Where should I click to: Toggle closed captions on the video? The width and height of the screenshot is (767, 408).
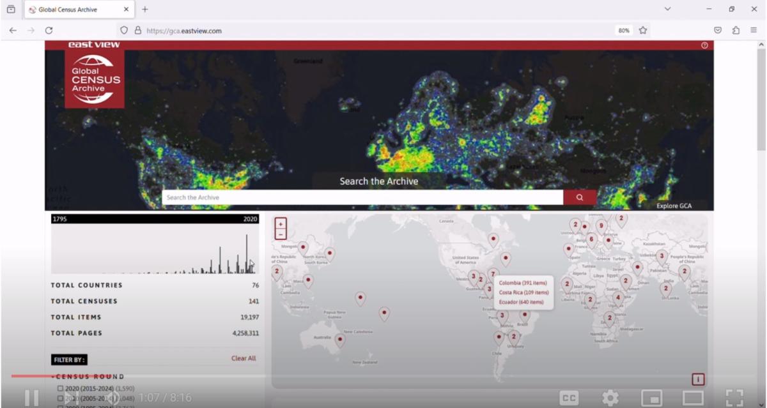(568, 398)
